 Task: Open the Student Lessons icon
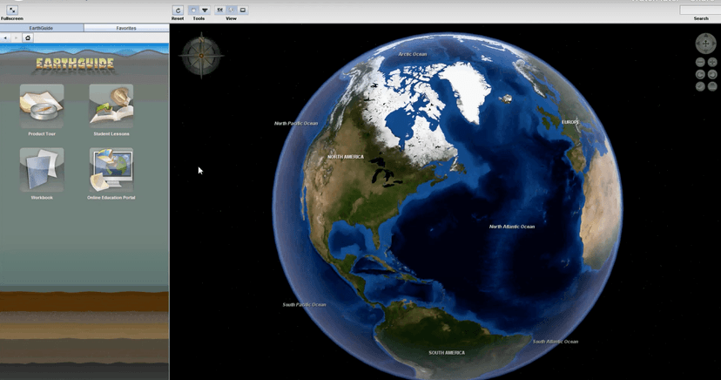pyautogui.click(x=111, y=106)
